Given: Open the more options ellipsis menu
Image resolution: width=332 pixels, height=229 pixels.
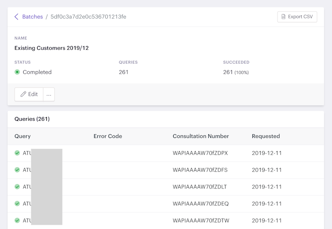Looking at the screenshot, I should [x=49, y=94].
